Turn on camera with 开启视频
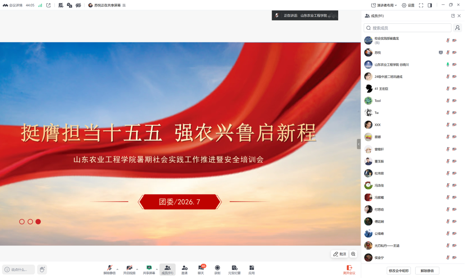This screenshot has width=465, height=278. pos(129,270)
